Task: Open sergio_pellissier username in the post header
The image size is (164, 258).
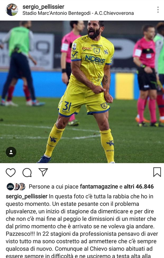Action: pyautogui.click(x=43, y=7)
